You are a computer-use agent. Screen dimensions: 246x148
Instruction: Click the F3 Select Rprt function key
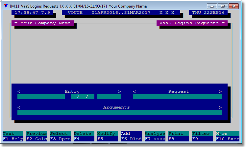pyautogui.click(x=60, y=136)
